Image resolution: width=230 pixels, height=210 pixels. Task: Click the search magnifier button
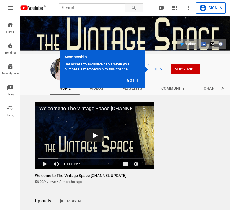click(134, 8)
